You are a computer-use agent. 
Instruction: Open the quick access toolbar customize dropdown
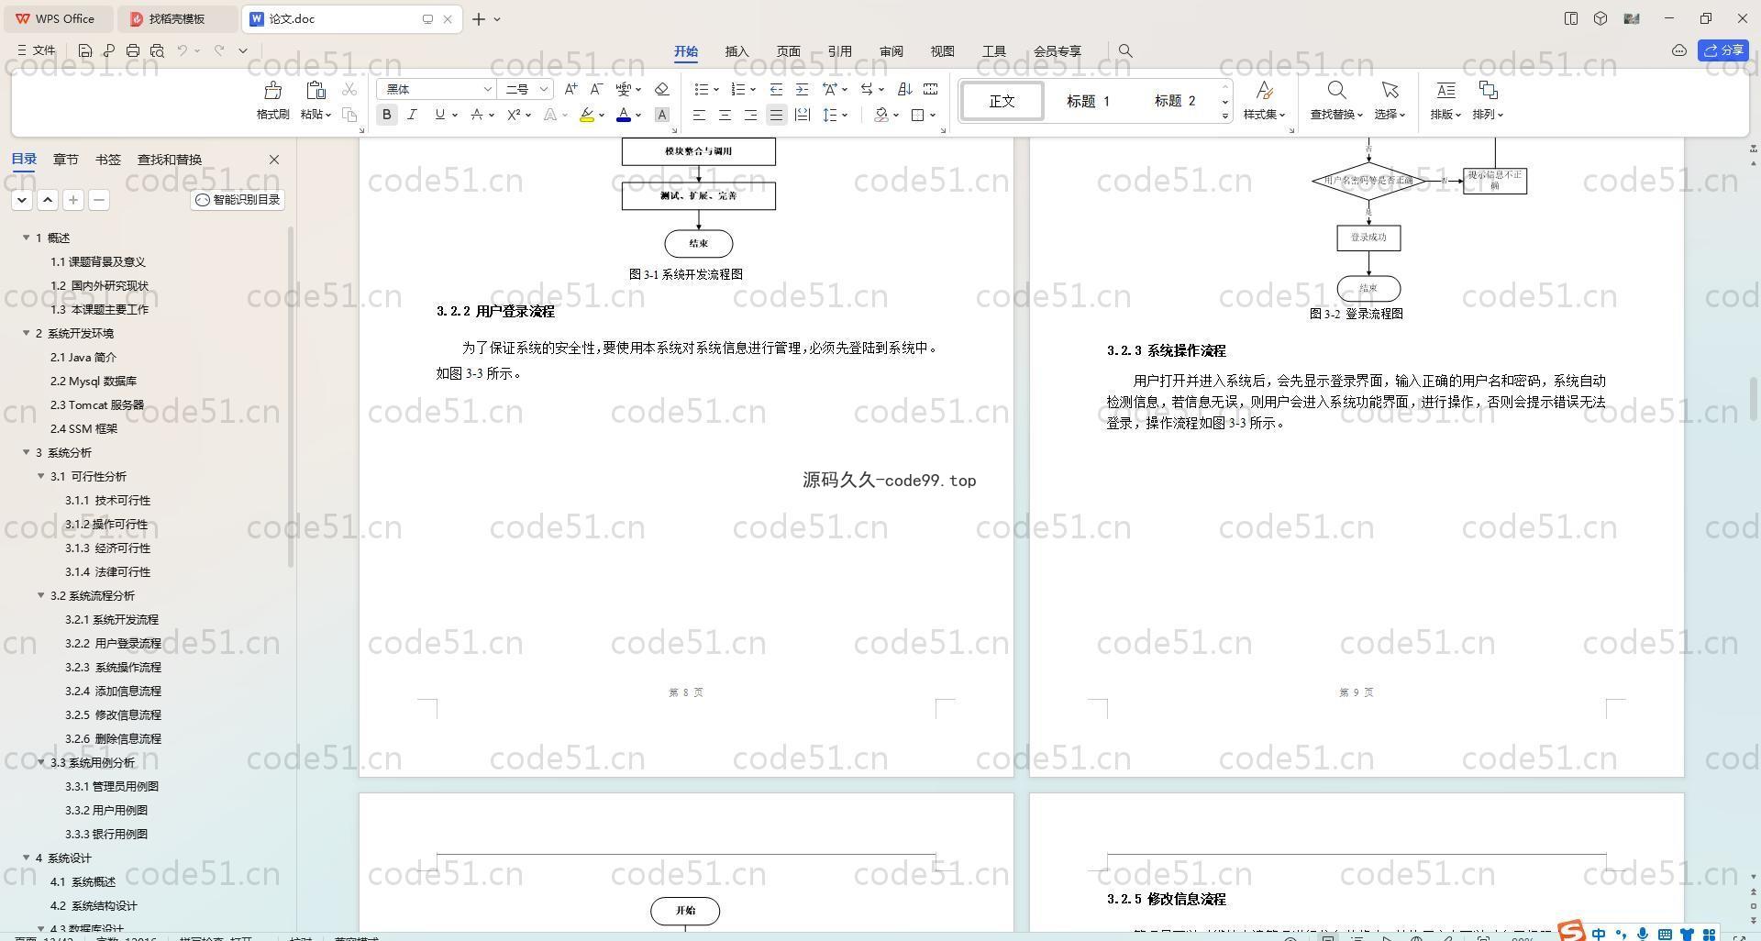243,51
